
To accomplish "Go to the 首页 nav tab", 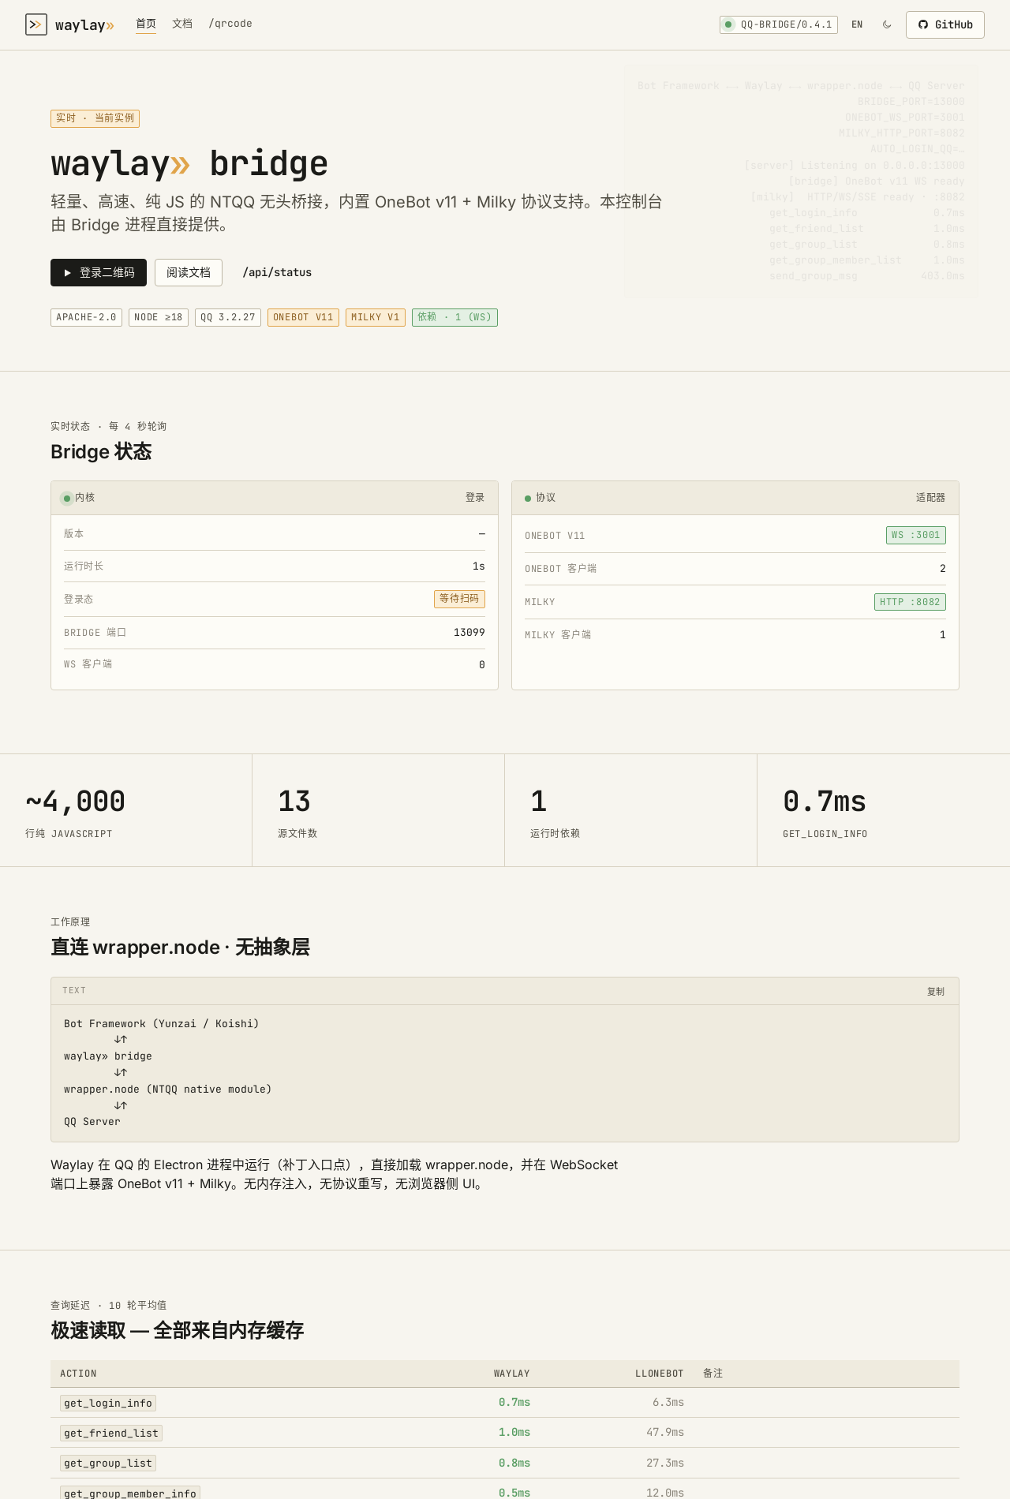I will tap(146, 24).
